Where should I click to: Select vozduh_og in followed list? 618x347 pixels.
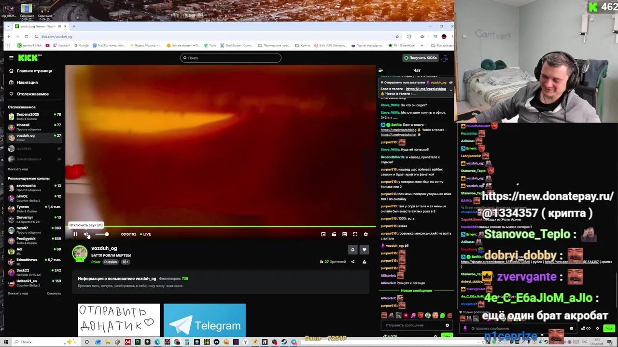coord(34,137)
